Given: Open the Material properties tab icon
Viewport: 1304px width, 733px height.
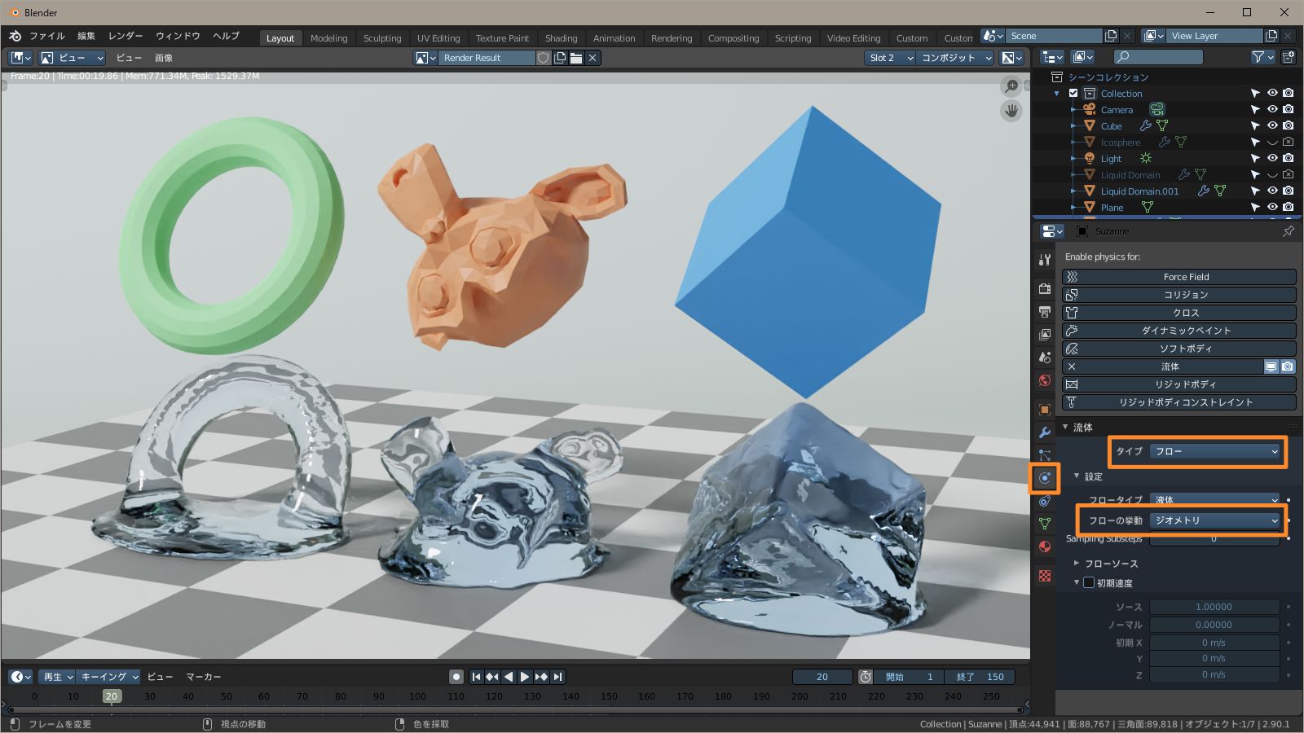Looking at the screenshot, I should click(x=1045, y=546).
